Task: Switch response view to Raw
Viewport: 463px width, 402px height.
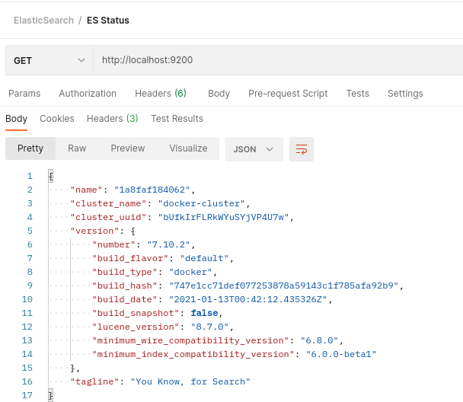Action: pos(77,148)
